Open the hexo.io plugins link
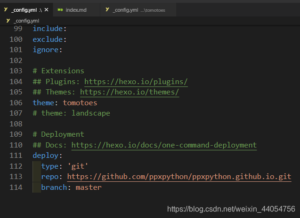 pos(136,82)
